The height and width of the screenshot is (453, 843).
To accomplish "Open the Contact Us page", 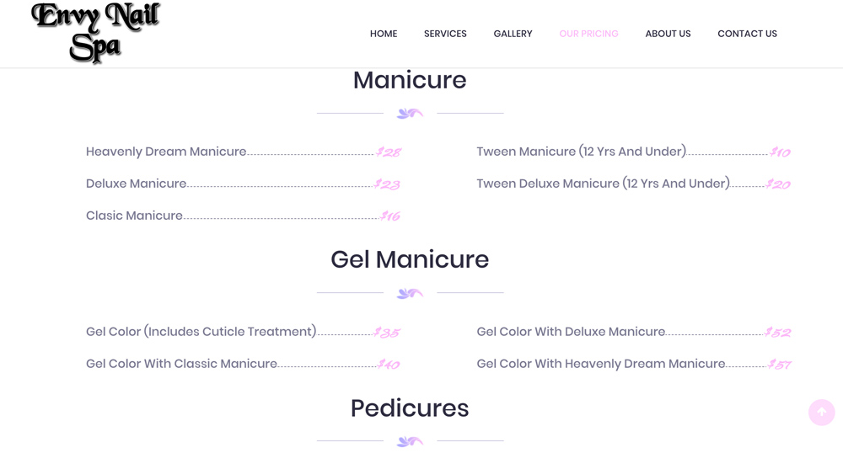I will 747,34.
